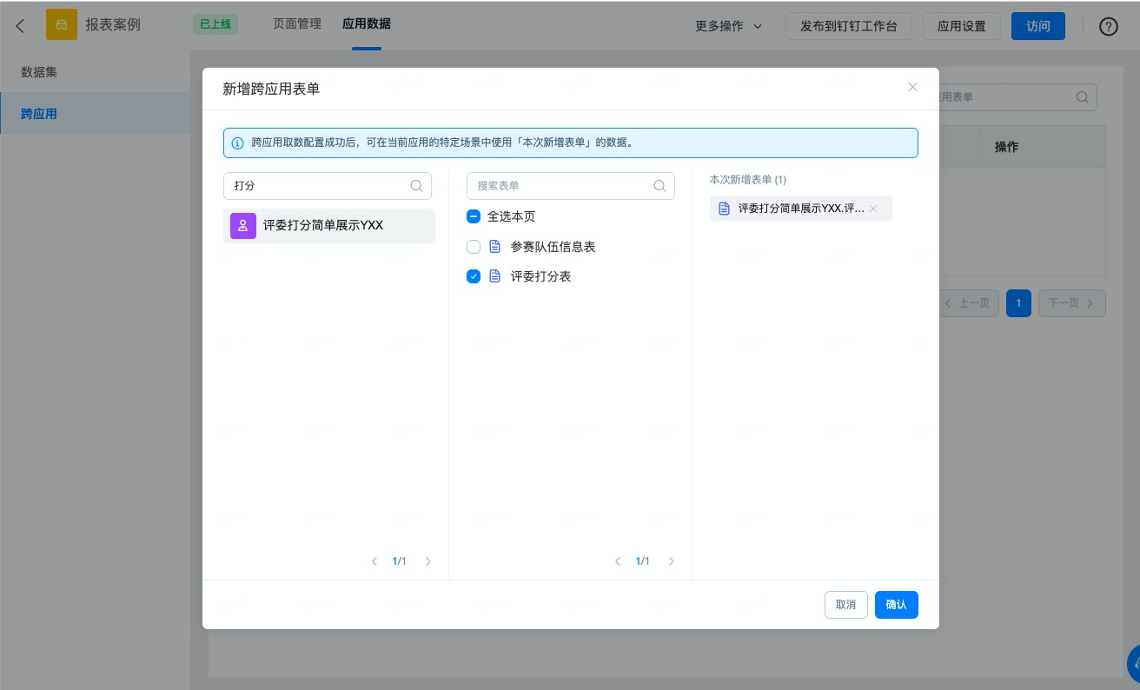Open the help question mark icon
Viewport: 1140px width, 690px height.
pos(1108,26)
